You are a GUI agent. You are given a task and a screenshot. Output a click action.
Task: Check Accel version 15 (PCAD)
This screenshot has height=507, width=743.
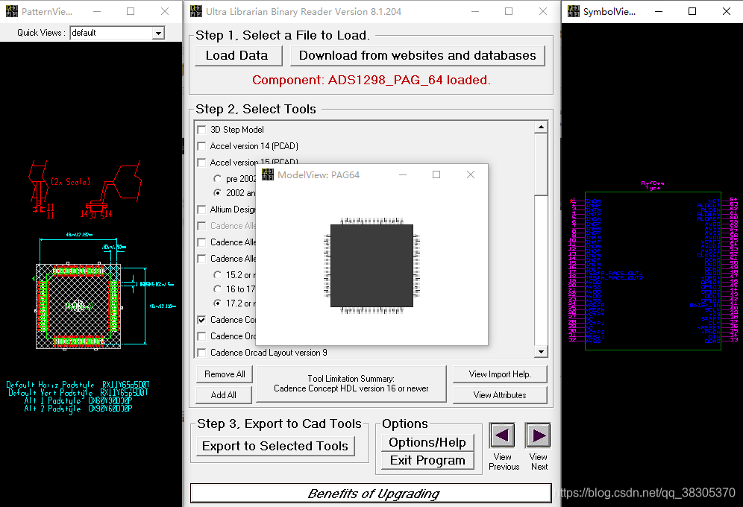pyautogui.click(x=201, y=163)
